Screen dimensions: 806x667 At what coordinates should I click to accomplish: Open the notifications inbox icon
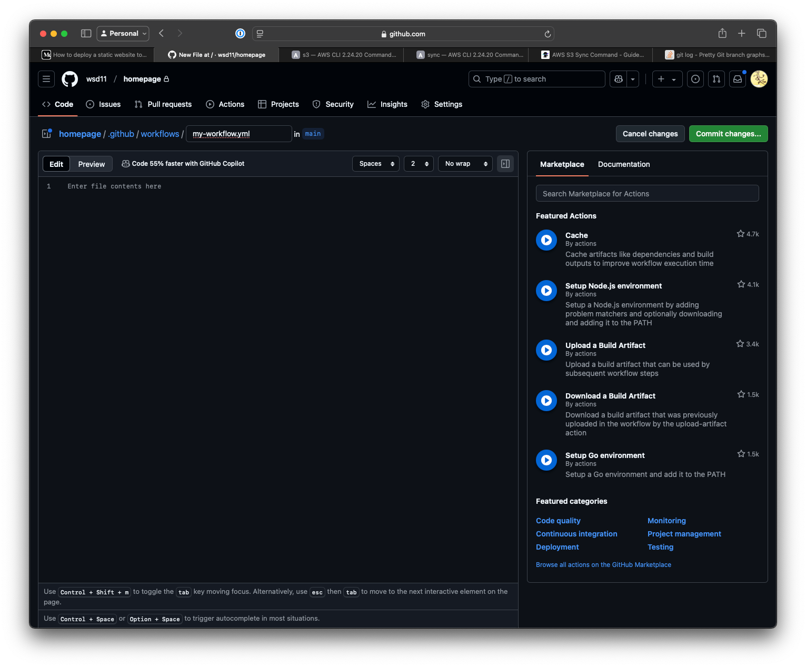738,79
